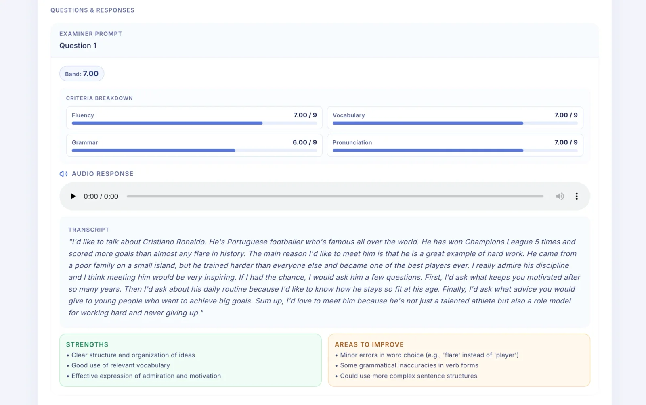
Task: Play the audio response
Action: coord(73,196)
